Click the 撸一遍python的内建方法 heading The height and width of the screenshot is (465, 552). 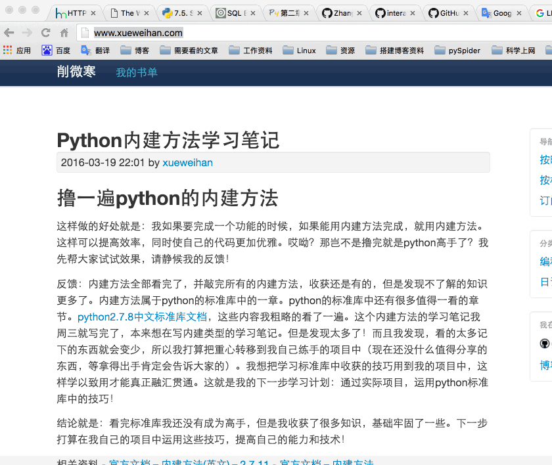tap(168, 198)
